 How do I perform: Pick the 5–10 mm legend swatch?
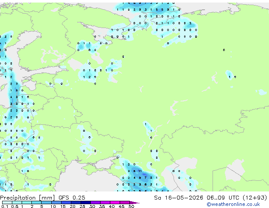coord(46,202)
